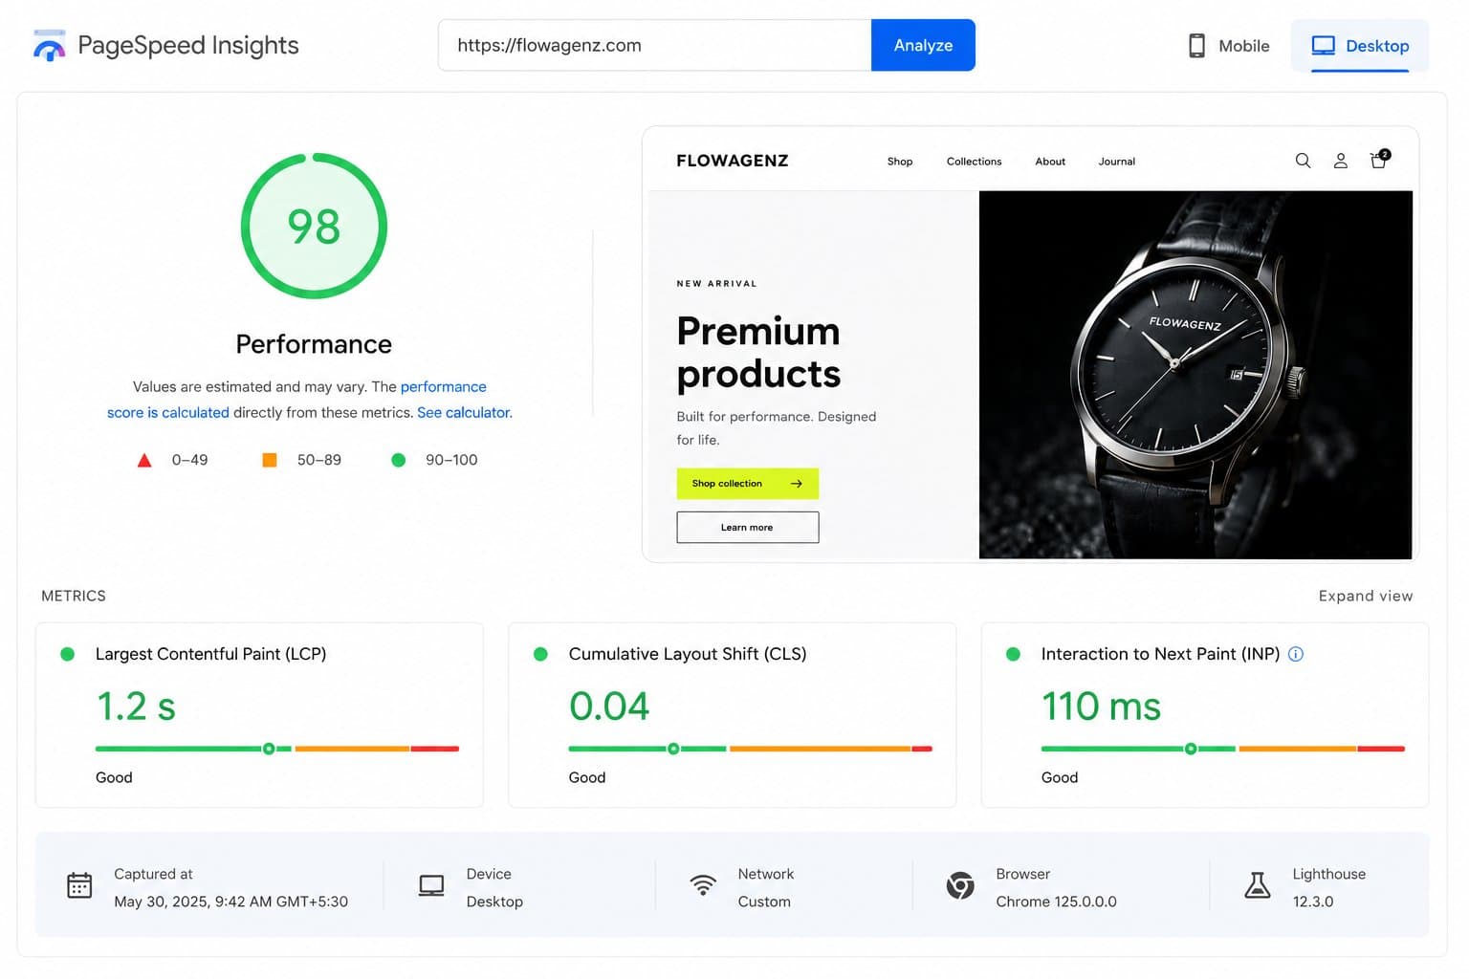Viewport: 1469px width, 979px height.
Task: Click the Network Custom value
Action: (764, 902)
